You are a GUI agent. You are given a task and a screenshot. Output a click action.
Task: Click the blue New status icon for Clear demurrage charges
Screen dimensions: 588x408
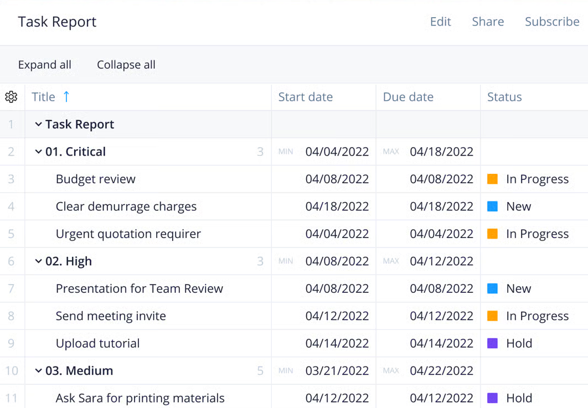(492, 206)
